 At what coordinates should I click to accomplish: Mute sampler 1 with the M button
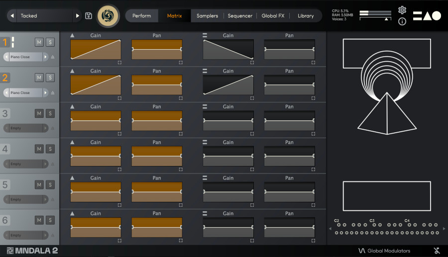39,42
